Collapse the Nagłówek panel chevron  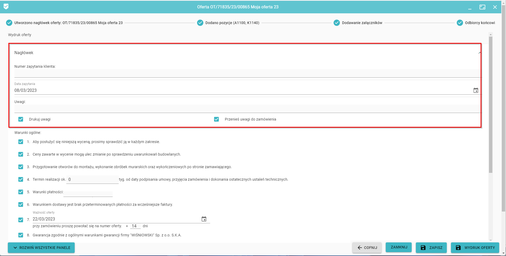click(x=479, y=53)
